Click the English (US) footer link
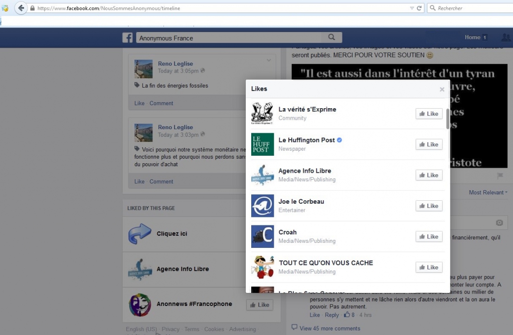Viewport: 513px width, 335px height. click(x=141, y=329)
